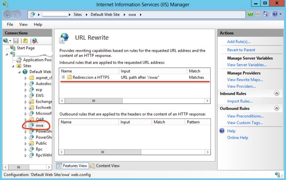
Task: Sort inbound rules by Input column
Action: [x=153, y=71]
